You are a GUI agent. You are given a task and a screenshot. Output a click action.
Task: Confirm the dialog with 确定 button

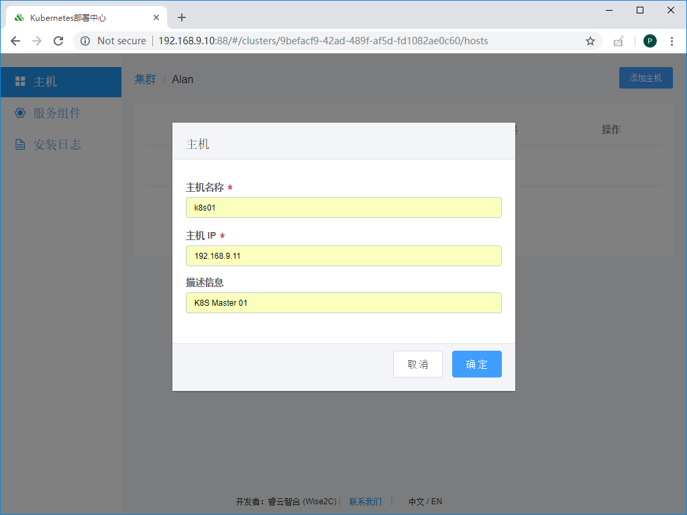tap(476, 364)
